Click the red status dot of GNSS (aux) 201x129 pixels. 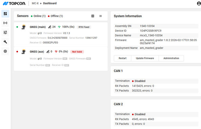(x=17, y=52)
